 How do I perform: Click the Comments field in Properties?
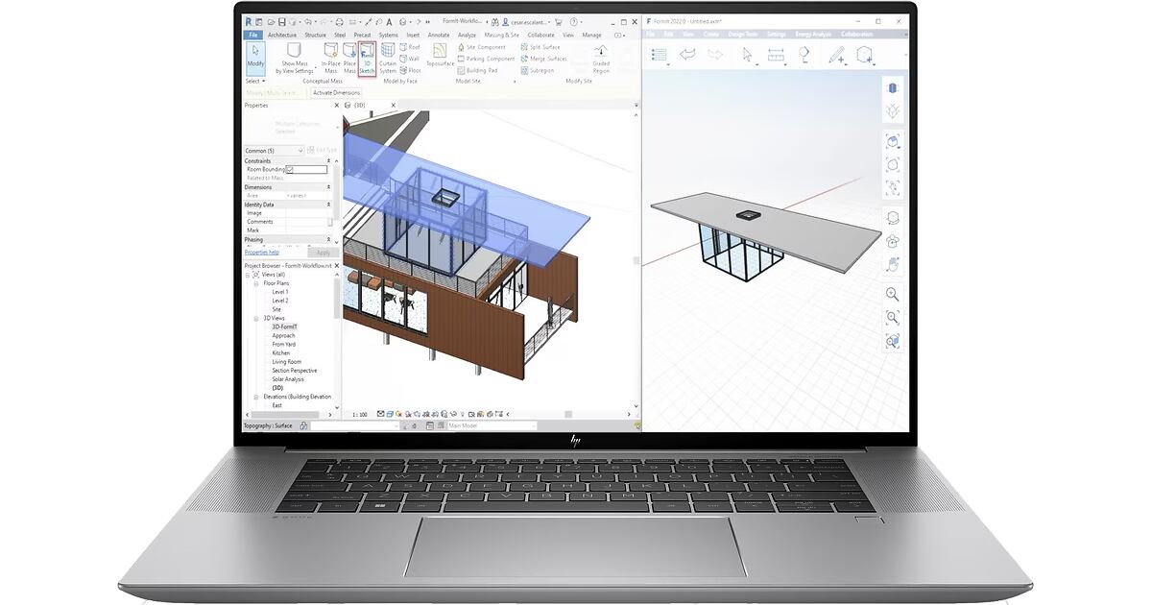pyautogui.click(x=305, y=222)
